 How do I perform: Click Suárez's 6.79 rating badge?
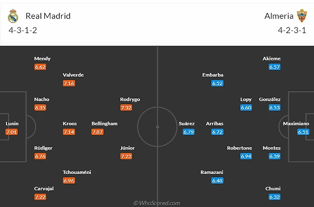click(189, 132)
